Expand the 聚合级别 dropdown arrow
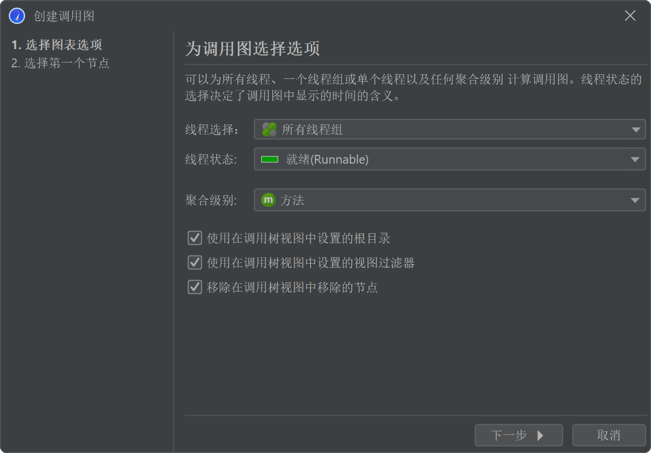 click(636, 200)
